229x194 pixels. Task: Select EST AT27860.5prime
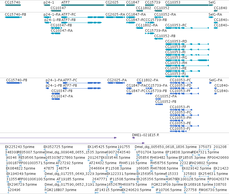59,160
